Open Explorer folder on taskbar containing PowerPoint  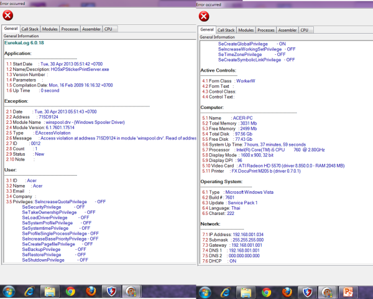(246, 292)
